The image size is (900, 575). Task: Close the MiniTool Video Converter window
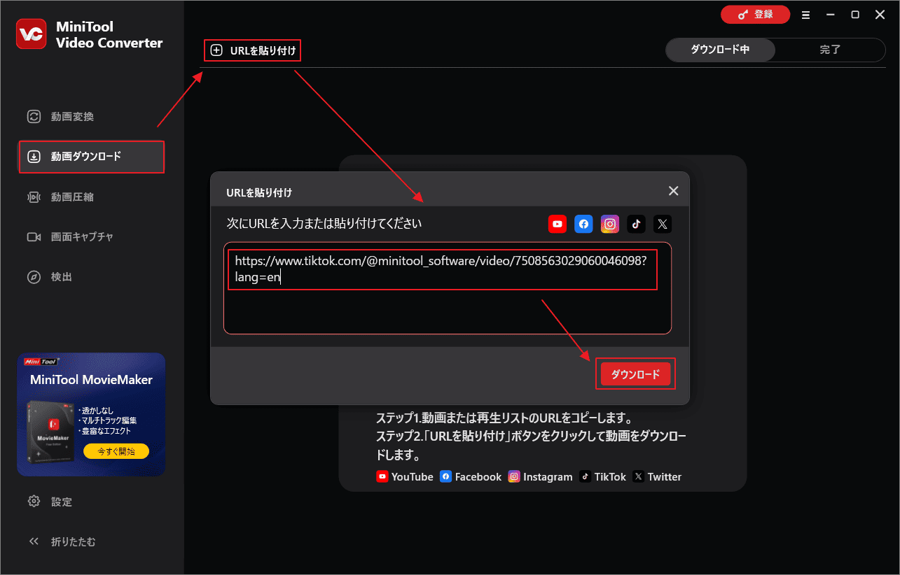880,15
